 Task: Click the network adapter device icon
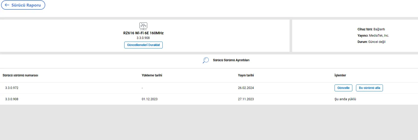pos(143,26)
